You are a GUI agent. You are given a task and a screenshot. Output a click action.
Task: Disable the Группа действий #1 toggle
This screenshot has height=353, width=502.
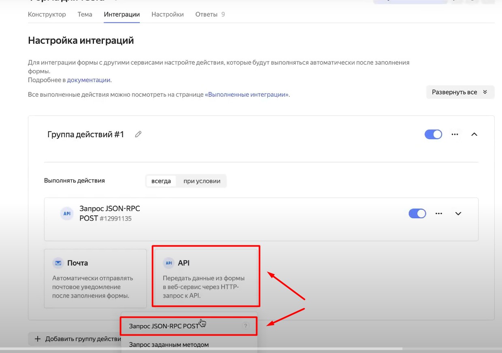pos(433,134)
